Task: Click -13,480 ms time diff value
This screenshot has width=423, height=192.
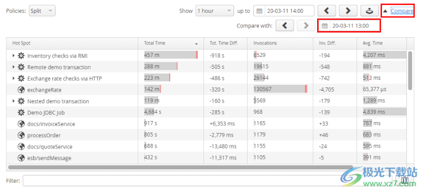Action: 223,146
